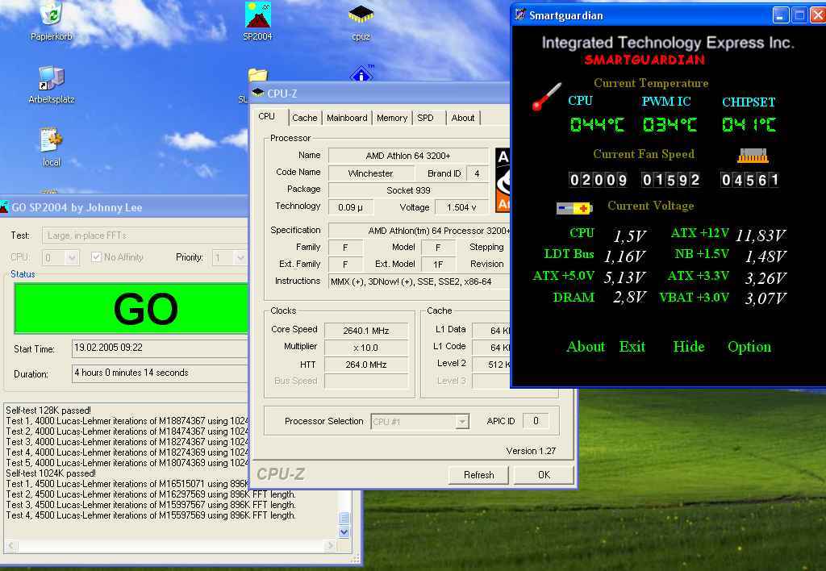
Task: Toggle the No Affinity checkbox
Action: click(x=96, y=257)
